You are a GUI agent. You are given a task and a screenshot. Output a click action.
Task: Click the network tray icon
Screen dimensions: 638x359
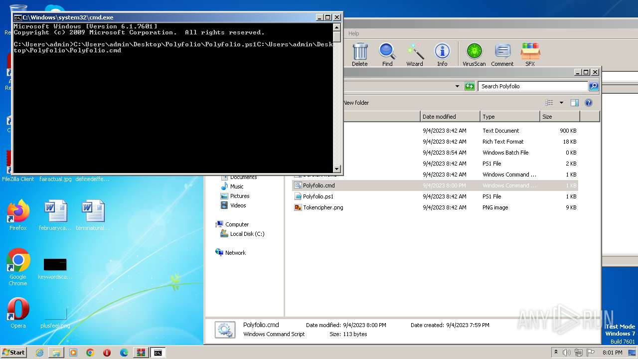coord(579,353)
